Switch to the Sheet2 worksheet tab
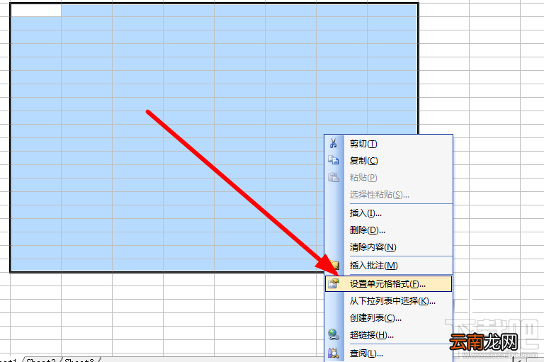The image size is (544, 362). tap(41, 360)
